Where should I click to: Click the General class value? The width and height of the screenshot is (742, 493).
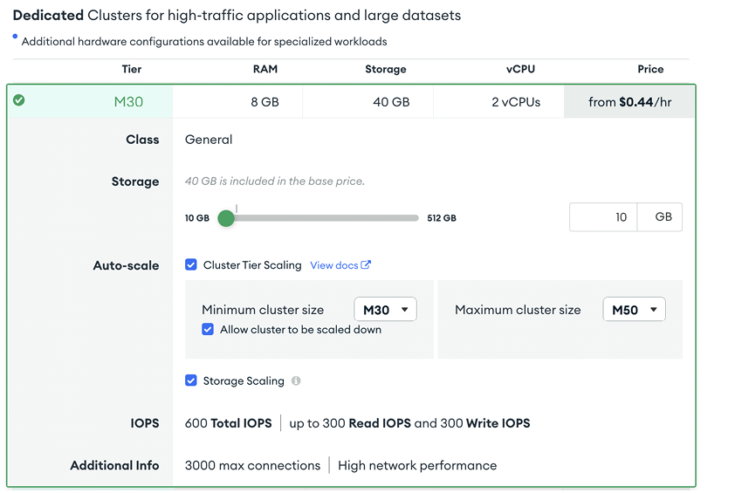209,140
